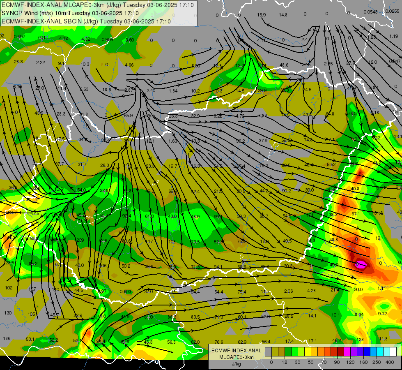Select the dark red legend swatch
The width and height of the screenshot is (402, 370).
click(x=341, y=352)
